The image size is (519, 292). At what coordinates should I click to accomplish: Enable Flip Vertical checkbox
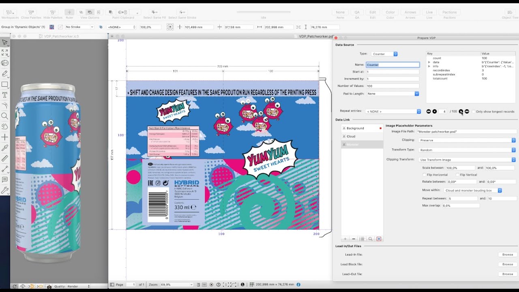click(x=458, y=175)
